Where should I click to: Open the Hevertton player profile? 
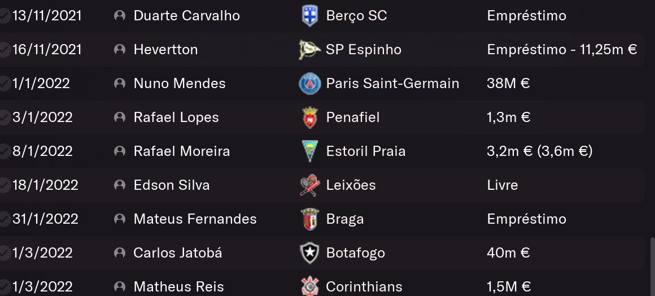pos(165,49)
